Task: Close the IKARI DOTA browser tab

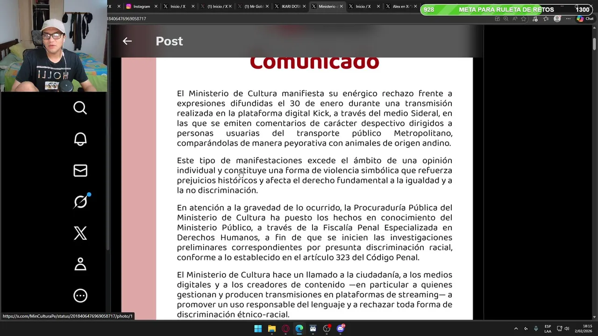Action: [304, 7]
